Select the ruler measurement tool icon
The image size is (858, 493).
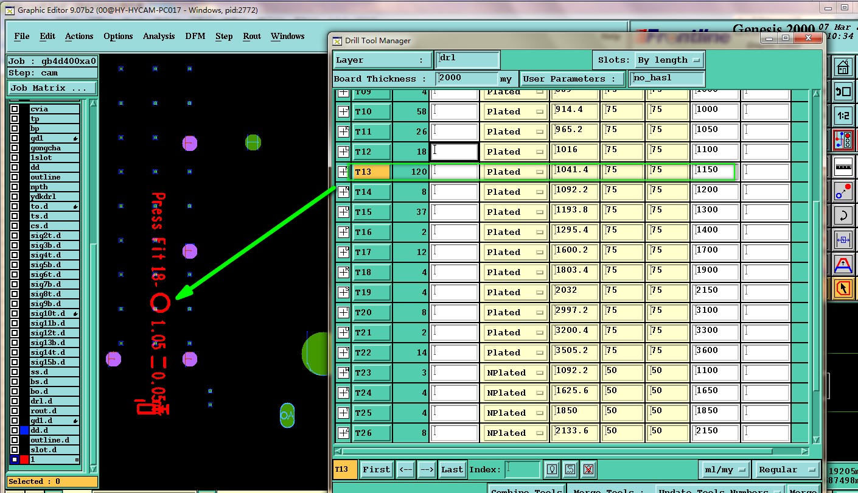pos(843,166)
